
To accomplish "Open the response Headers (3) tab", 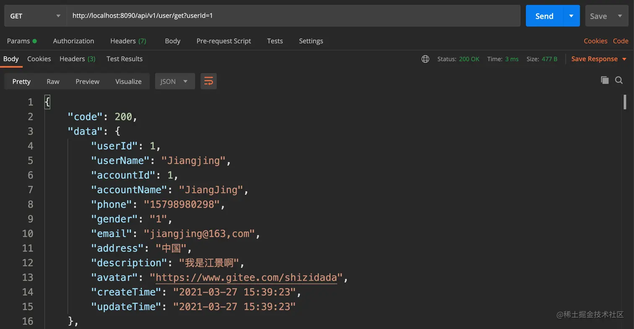I will click(78, 59).
